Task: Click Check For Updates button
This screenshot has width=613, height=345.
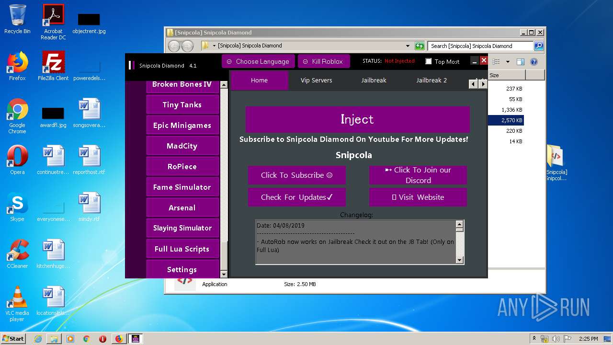Action: [x=296, y=197]
